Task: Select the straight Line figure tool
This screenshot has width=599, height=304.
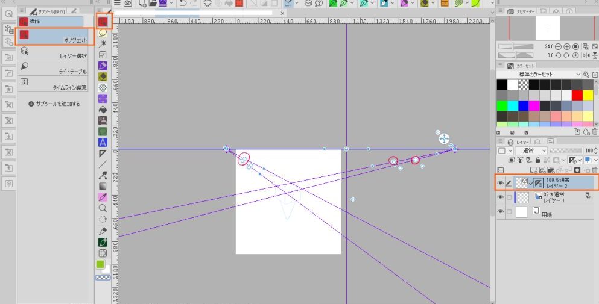Action: pyautogui.click(x=103, y=164)
